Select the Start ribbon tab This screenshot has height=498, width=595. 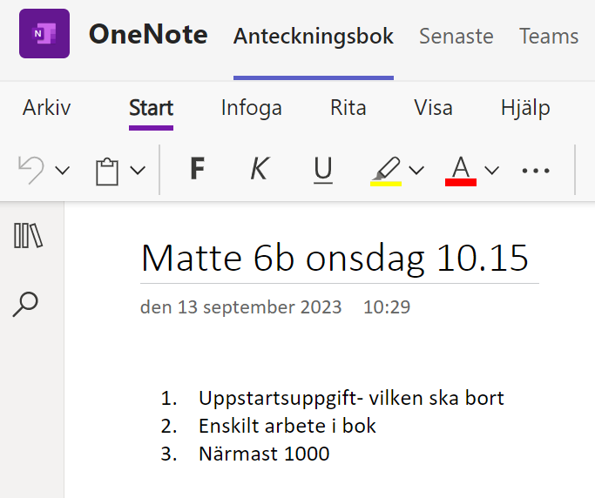click(151, 108)
